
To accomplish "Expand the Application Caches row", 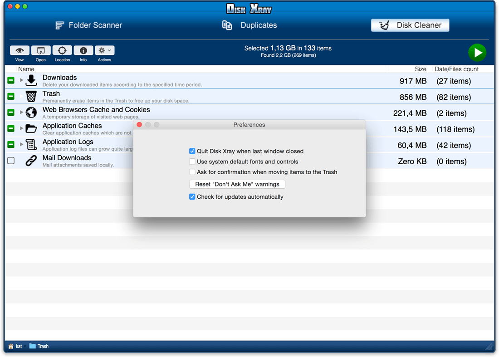I will (21, 128).
